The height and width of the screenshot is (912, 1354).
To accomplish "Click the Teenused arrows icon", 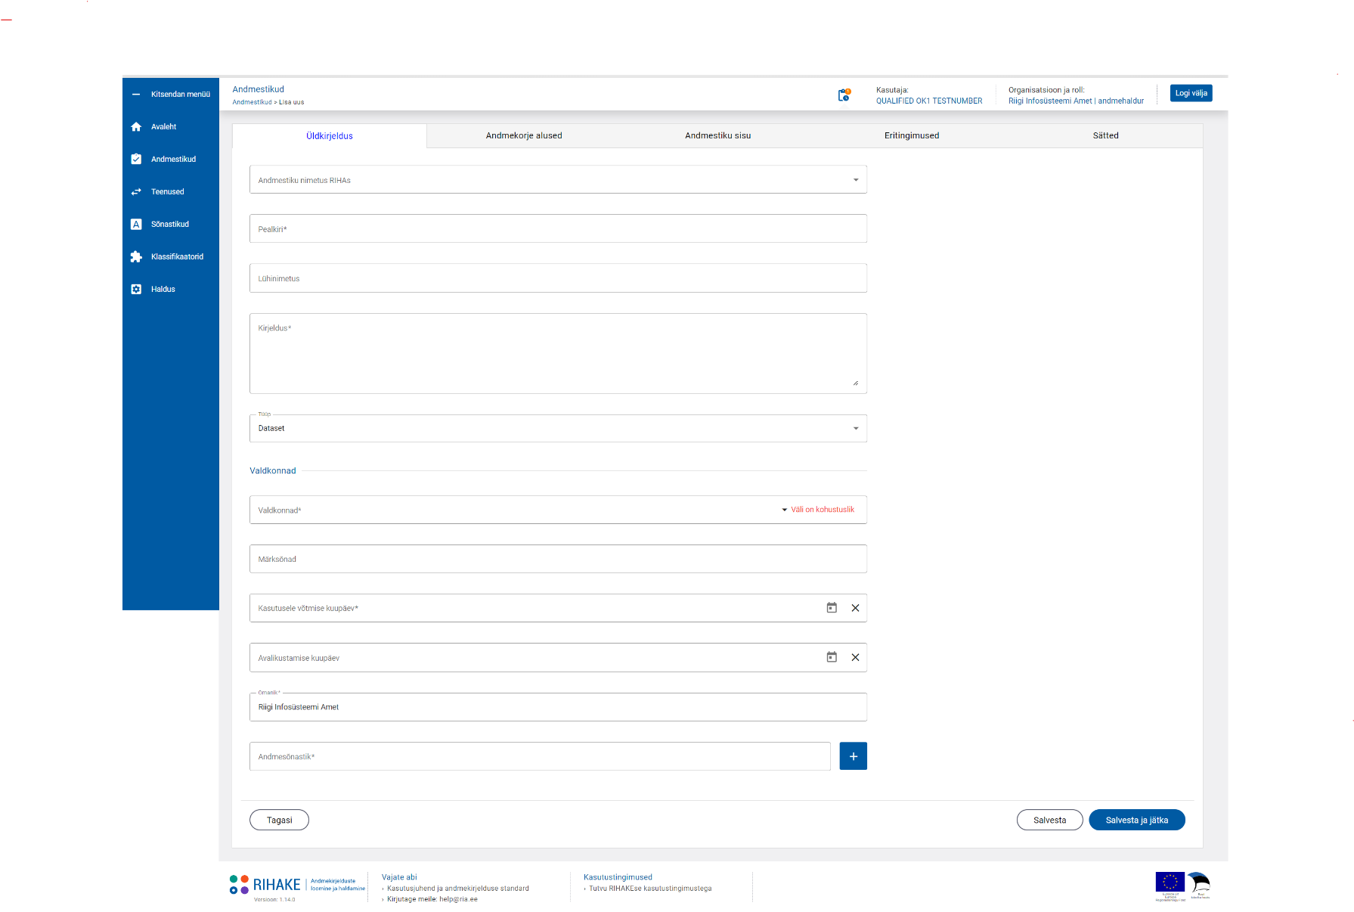I will 136,192.
